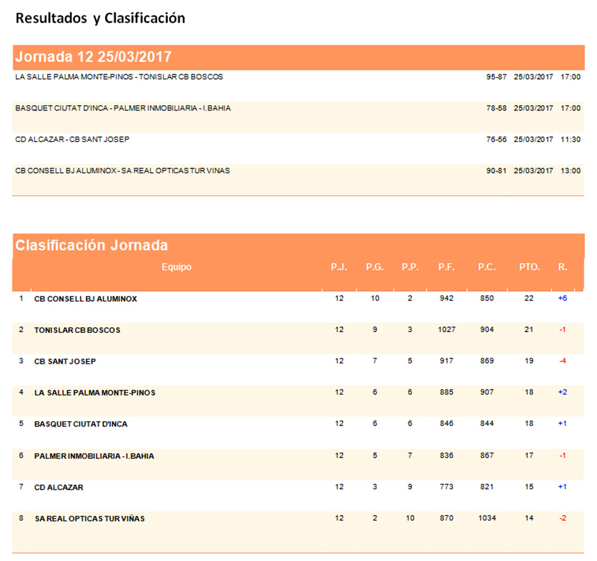This screenshot has height=561, width=597.
Task: Click the 78-58 score result
Action: (x=497, y=108)
